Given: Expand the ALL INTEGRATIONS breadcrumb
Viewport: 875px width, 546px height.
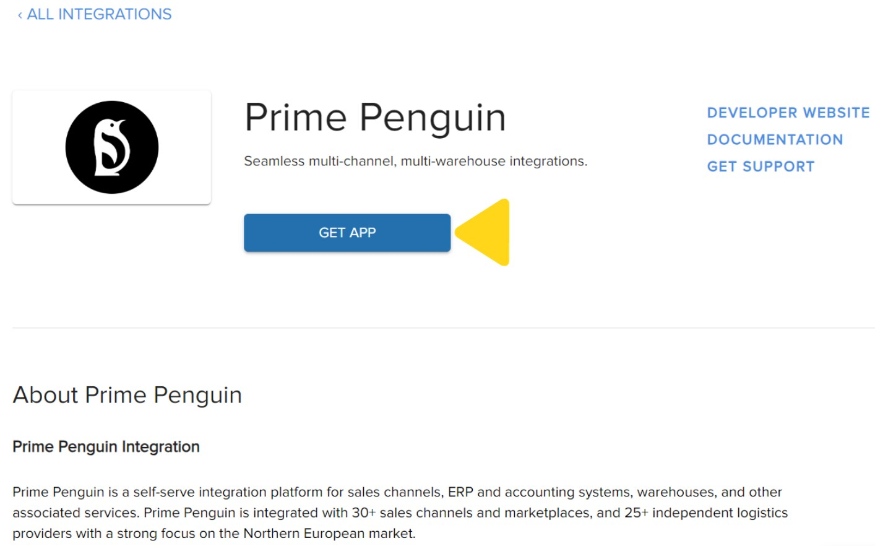Looking at the screenshot, I should click(x=98, y=14).
